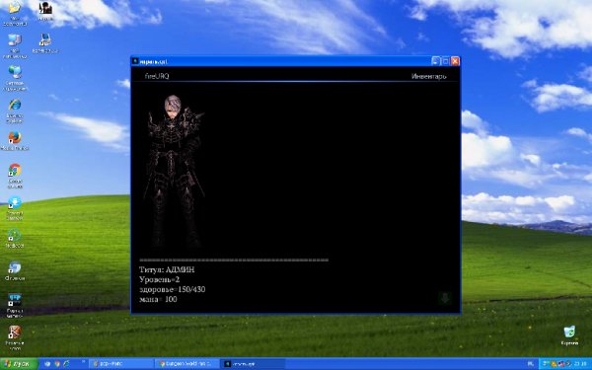Open the blue download-arrow desktop shortcut
Image resolution: width=592 pixels, height=370 pixels.
[x=15, y=207]
